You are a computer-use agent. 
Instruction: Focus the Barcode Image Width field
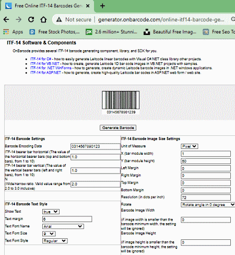coord(206,220)
